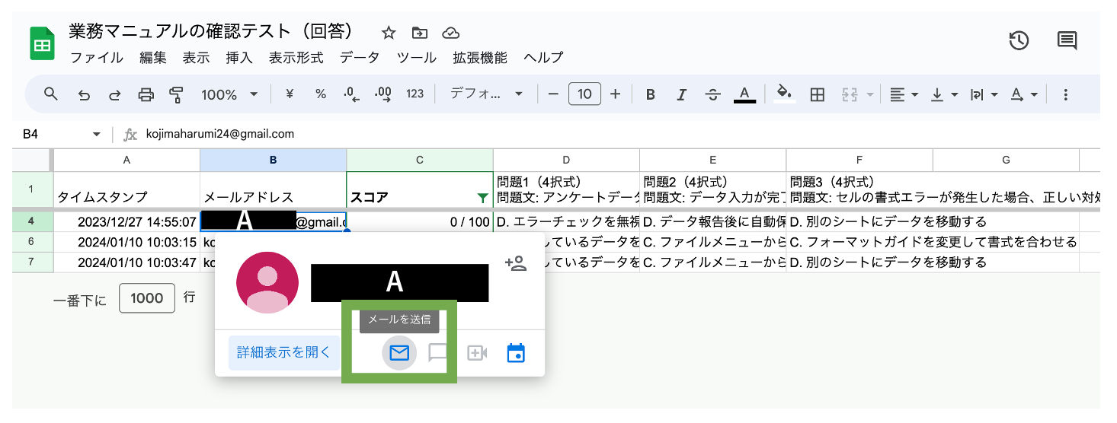Open more number formats 123

(415, 94)
